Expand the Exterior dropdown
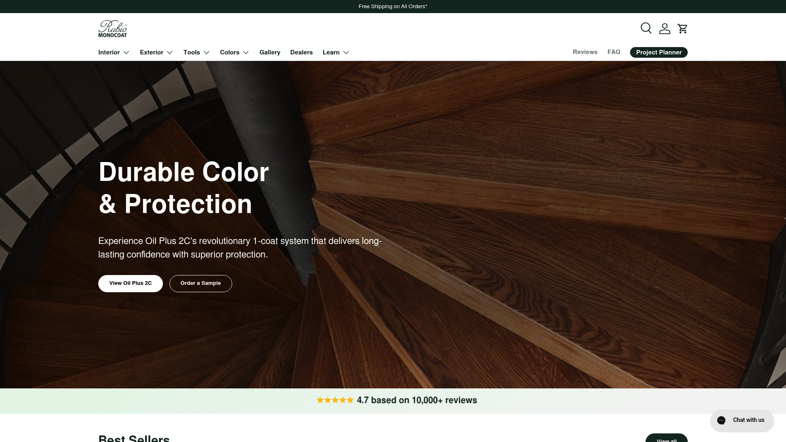This screenshot has height=442, width=786. pyautogui.click(x=156, y=52)
